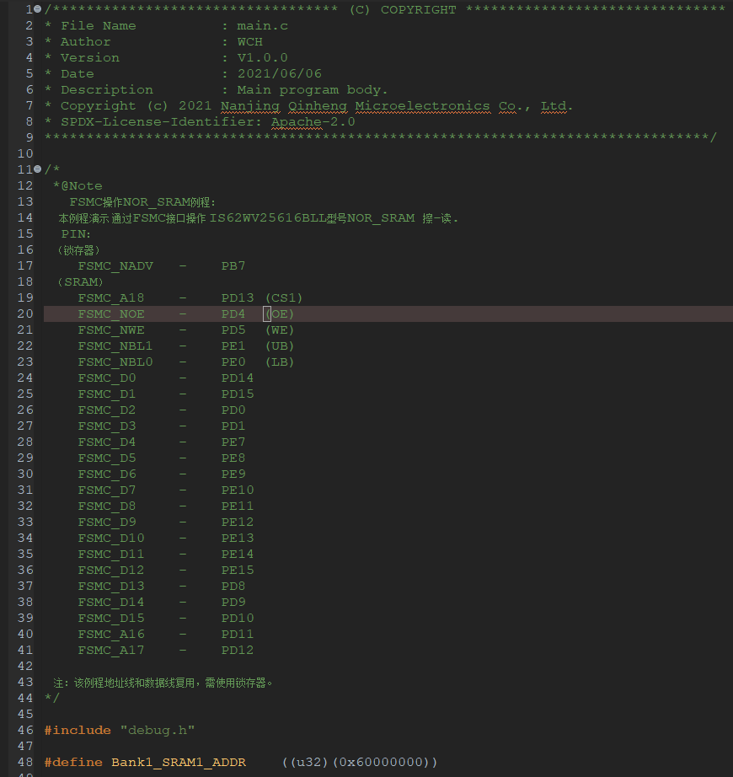Click the 0x60000000 address value
The image size is (733, 777).
(383, 762)
